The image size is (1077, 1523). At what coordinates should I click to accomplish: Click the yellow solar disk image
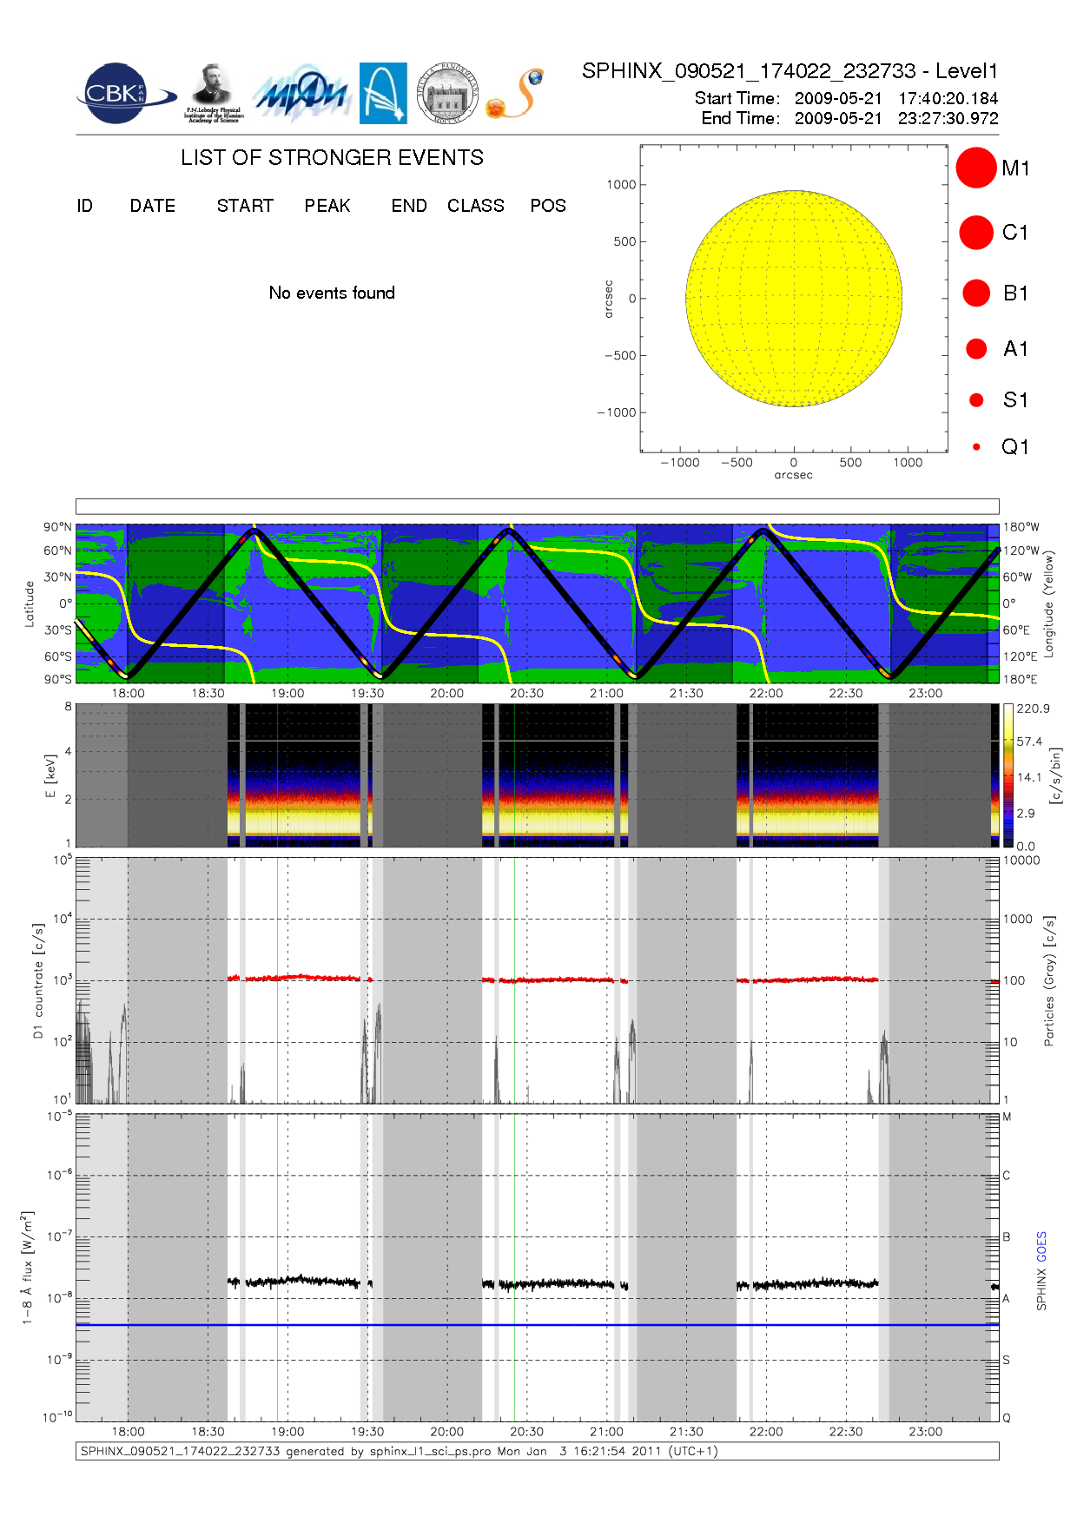click(794, 299)
